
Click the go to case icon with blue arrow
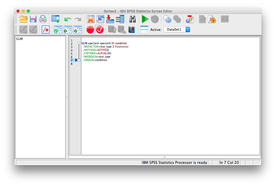[x=100, y=19]
